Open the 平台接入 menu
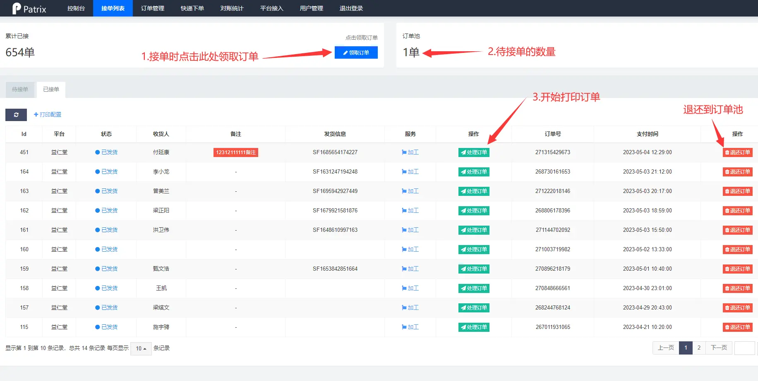 (272, 8)
